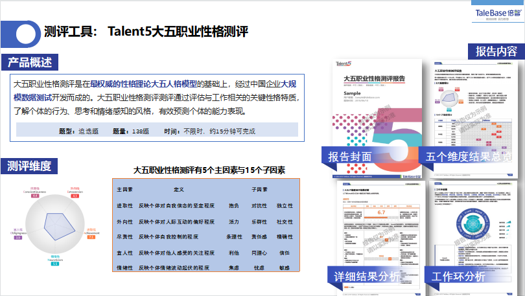Click the 抱负 sub-factor cell
Image resolution: width=525 pixels, height=296 pixels.
234,206
